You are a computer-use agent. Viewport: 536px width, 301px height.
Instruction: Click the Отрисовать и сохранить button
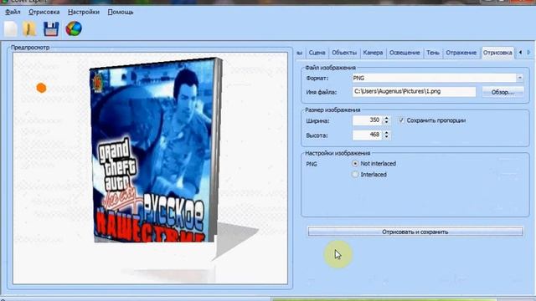tap(415, 232)
